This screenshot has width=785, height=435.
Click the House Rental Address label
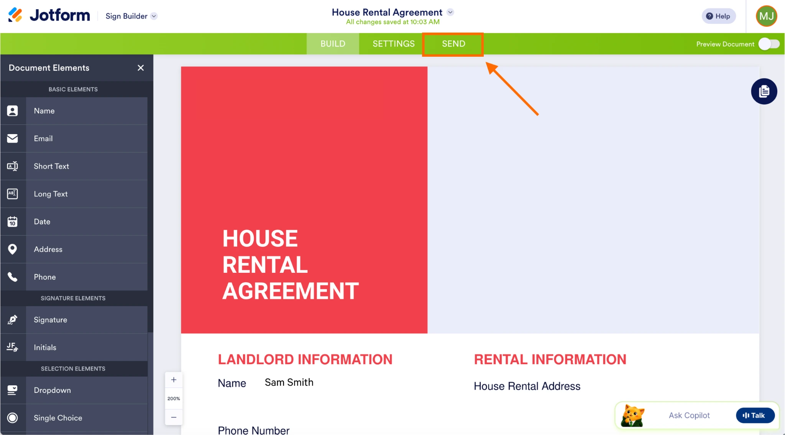point(527,386)
